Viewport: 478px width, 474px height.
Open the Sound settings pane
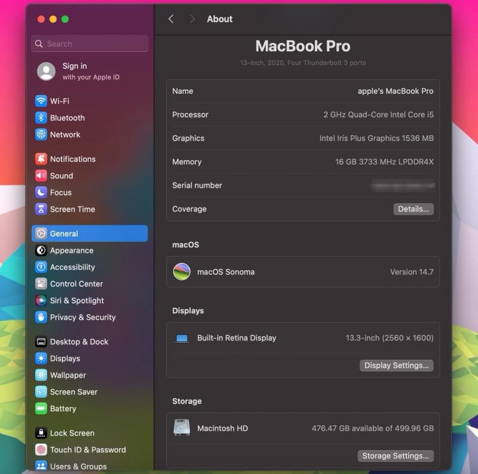90,176
